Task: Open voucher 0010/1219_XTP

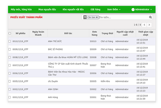Action: [20, 41]
